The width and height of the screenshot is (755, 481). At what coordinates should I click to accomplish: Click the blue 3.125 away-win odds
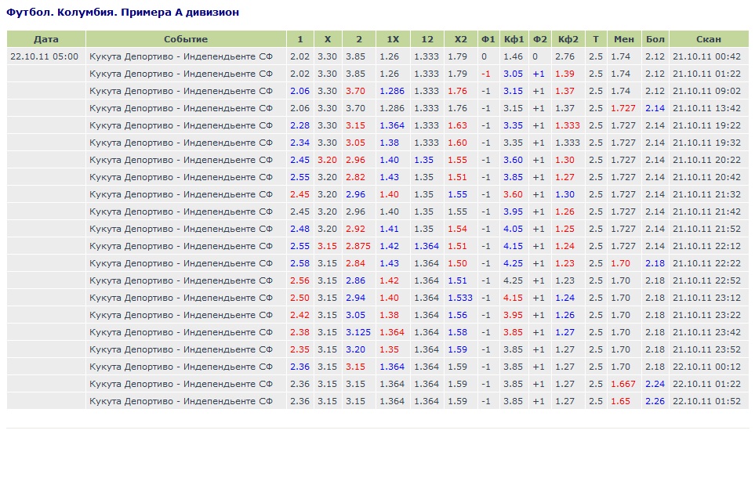pos(358,332)
